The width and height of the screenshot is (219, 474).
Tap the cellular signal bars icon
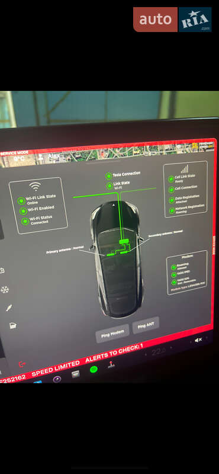point(184,169)
